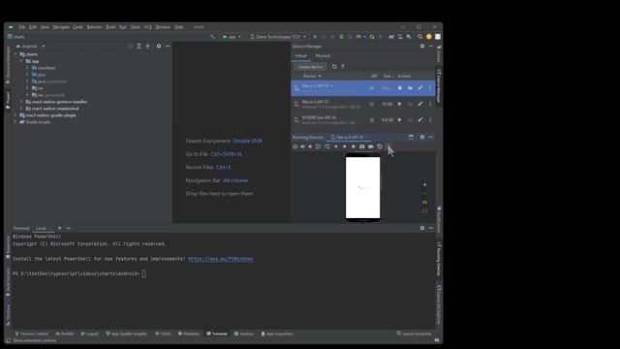Open the Navigate menu
The height and width of the screenshot is (349, 620).
point(61,27)
